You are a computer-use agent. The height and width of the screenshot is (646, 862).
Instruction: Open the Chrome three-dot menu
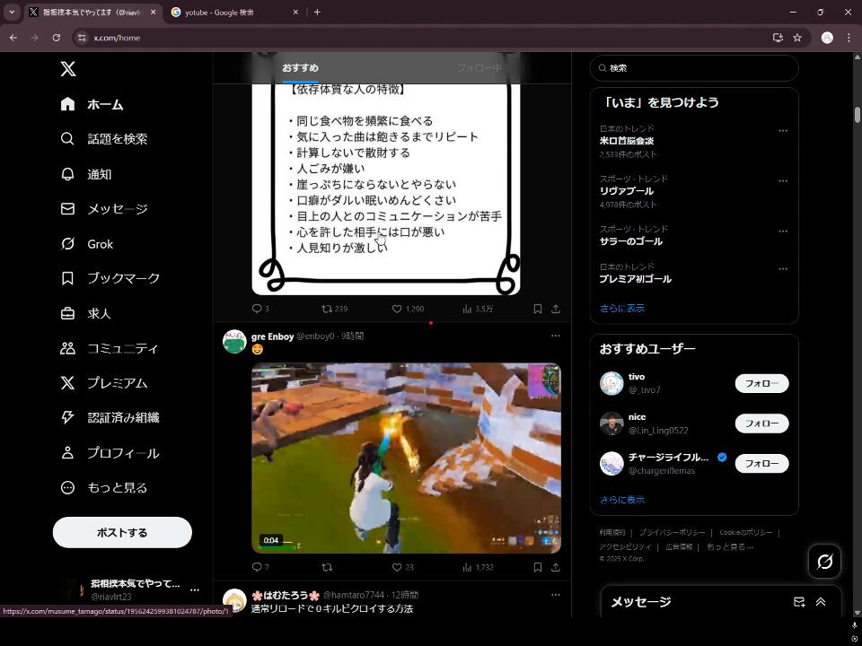[x=849, y=38]
